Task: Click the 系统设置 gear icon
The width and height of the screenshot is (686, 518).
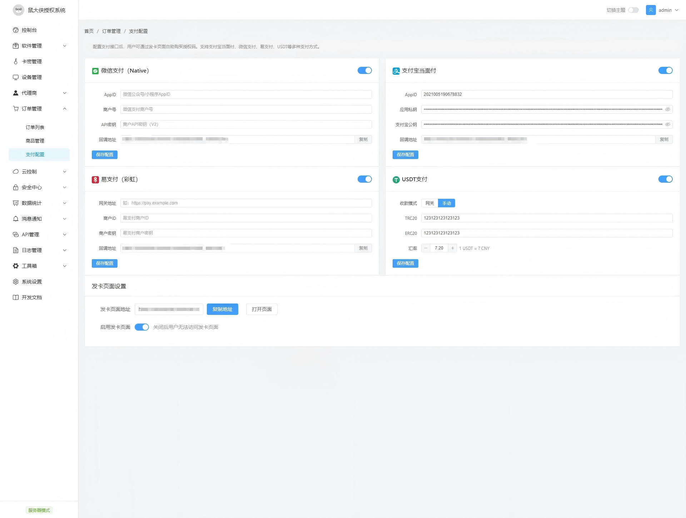Action: pos(16,282)
